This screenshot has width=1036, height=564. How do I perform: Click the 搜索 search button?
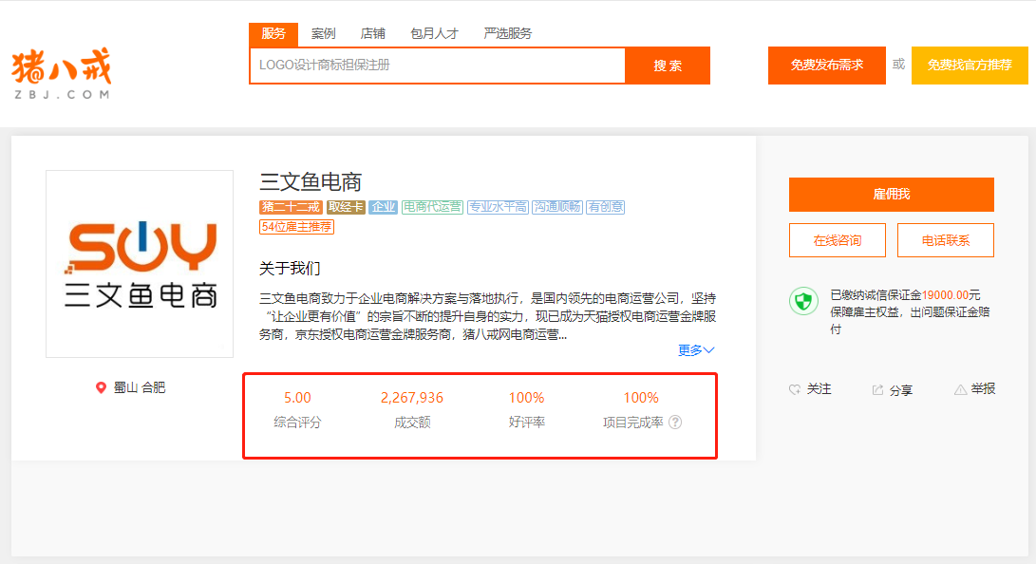click(668, 66)
